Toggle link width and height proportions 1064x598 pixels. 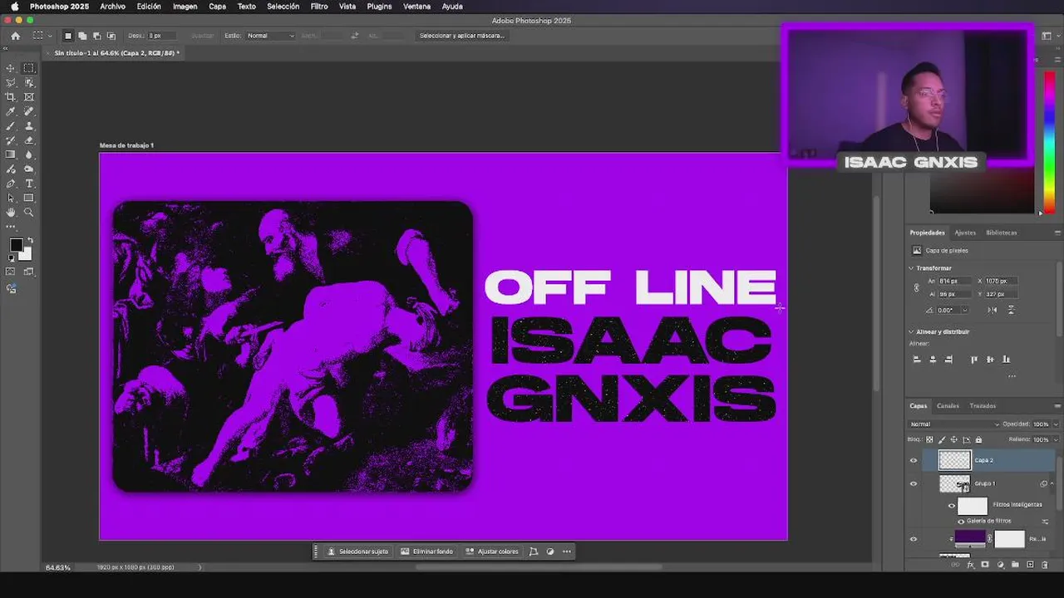(x=917, y=287)
